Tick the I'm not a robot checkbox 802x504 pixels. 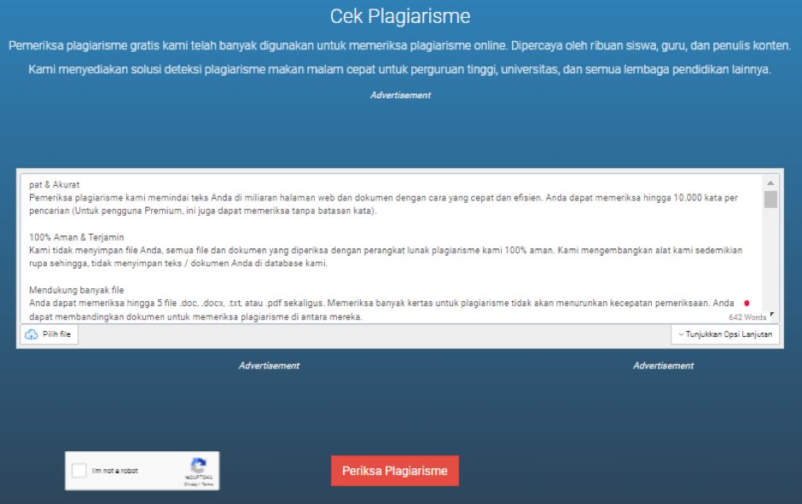[79, 470]
